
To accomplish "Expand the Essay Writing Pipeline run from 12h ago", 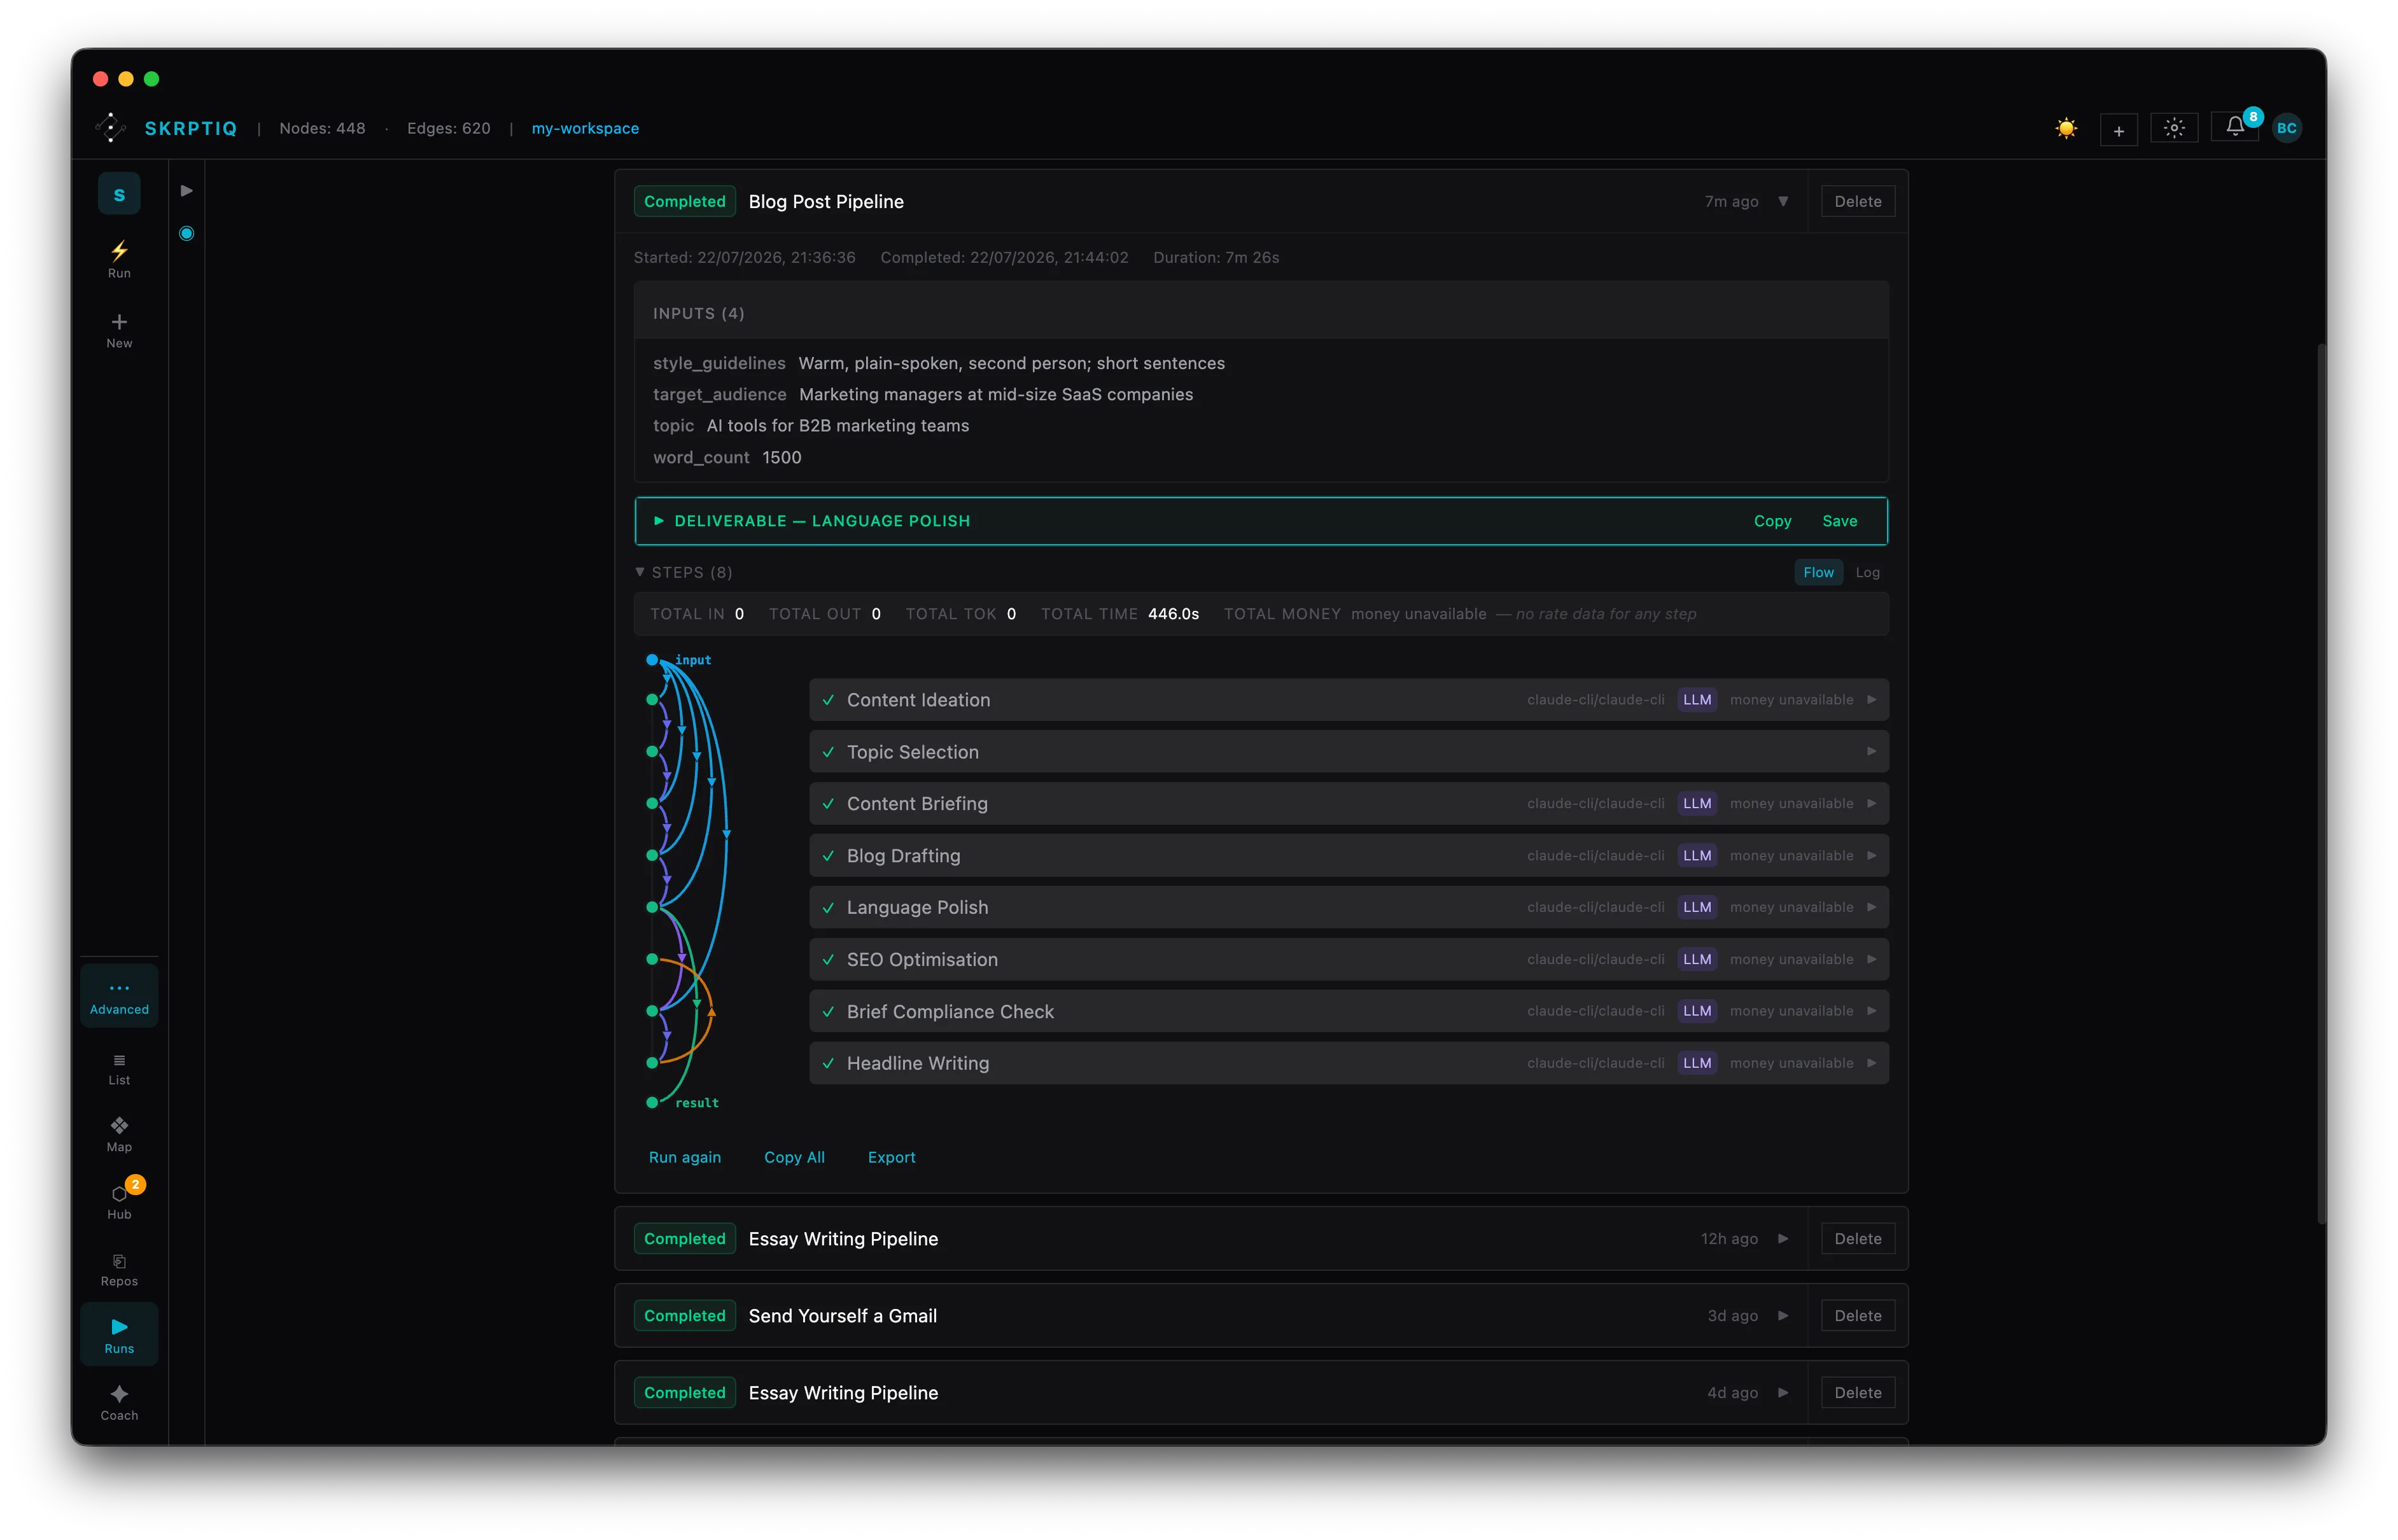I will click(1782, 1239).
